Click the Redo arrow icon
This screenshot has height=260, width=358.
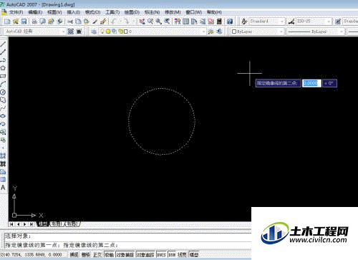click(126, 21)
